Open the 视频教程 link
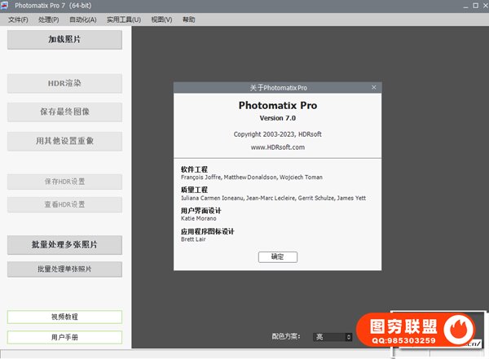 tap(64, 317)
